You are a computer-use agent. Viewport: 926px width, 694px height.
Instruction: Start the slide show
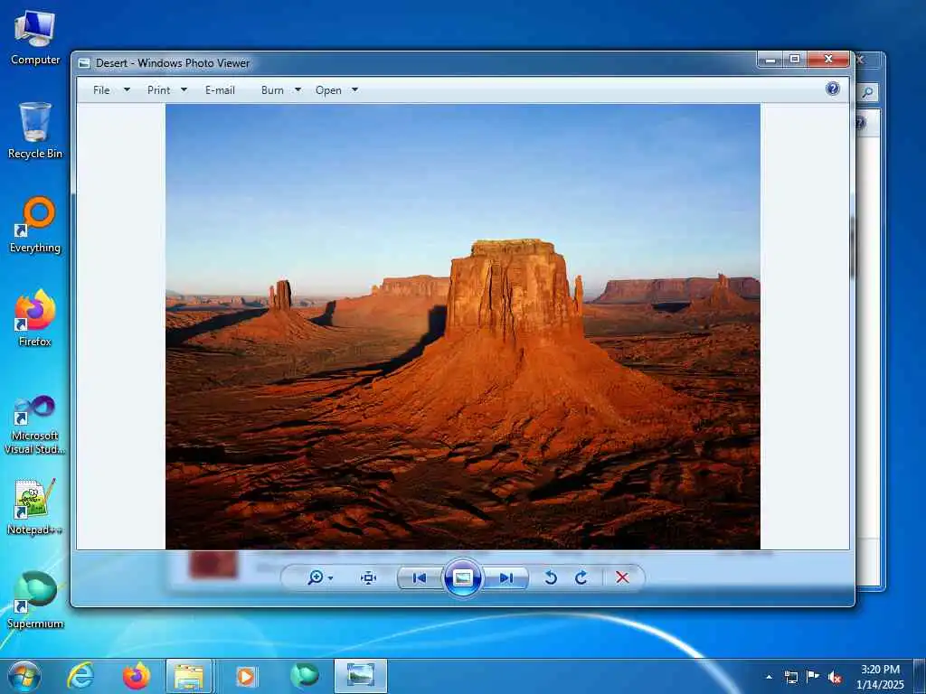462,577
